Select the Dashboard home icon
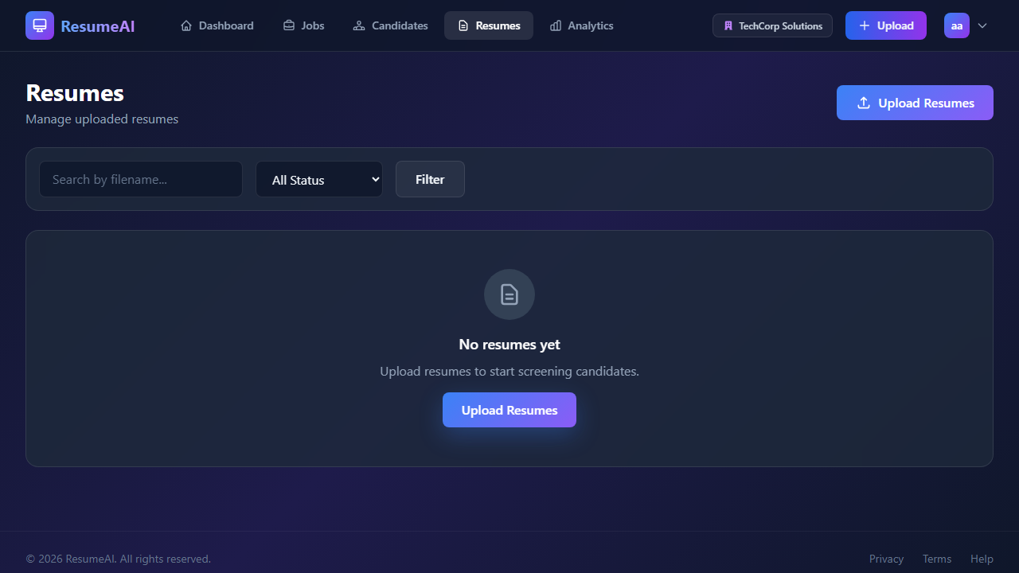Viewport: 1019px width, 573px height. [x=187, y=25]
